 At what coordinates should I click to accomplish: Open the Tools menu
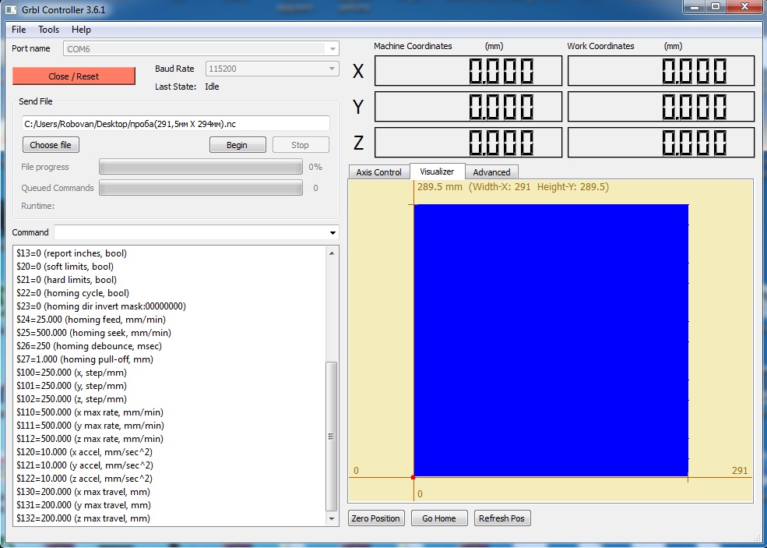click(49, 30)
